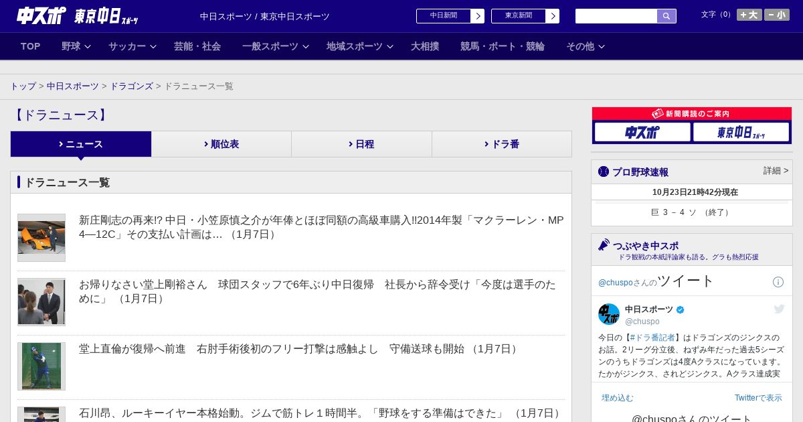
Task: Open McLaren car article thumbnail
Action: (x=41, y=238)
